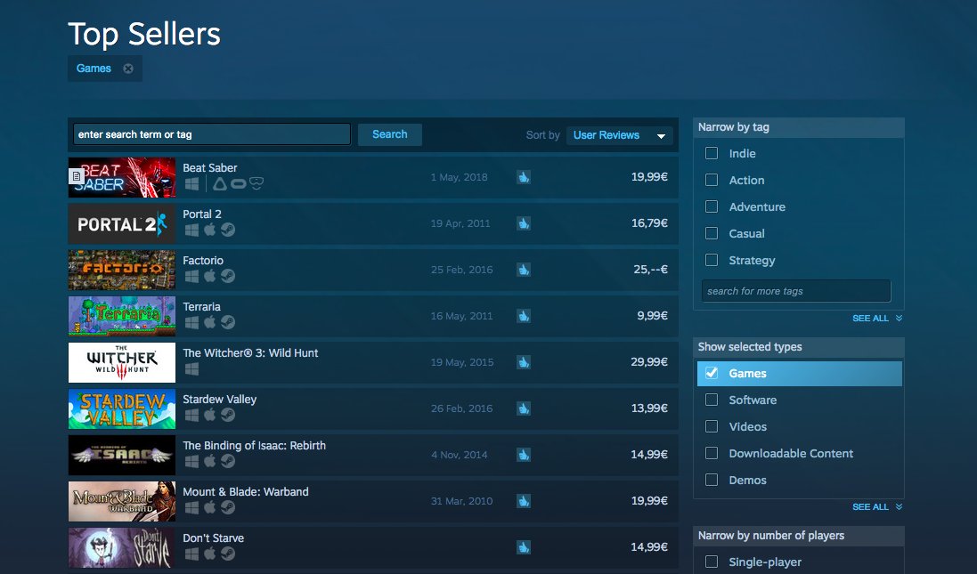Click the review thumb for Mount & Blade: Warband
Viewport: 977px width, 574px height.
(524, 500)
